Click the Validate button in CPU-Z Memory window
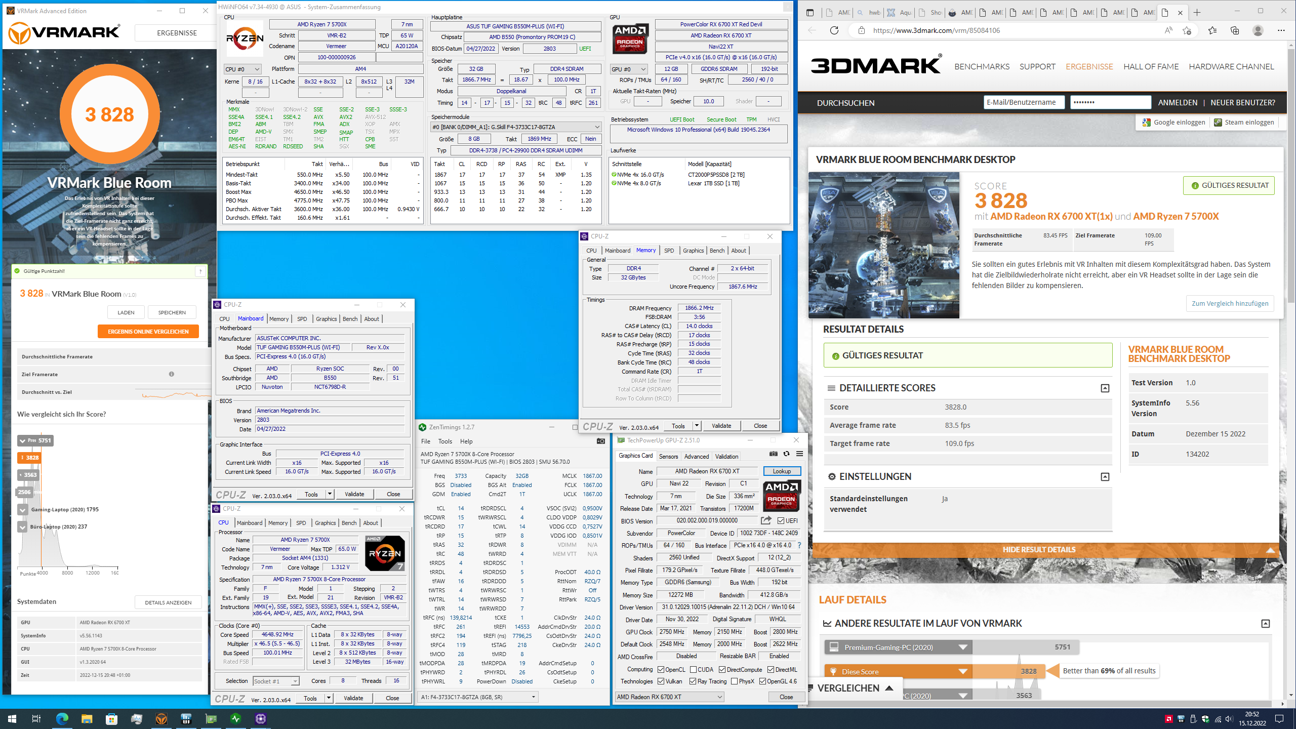This screenshot has width=1296, height=729. 721,426
